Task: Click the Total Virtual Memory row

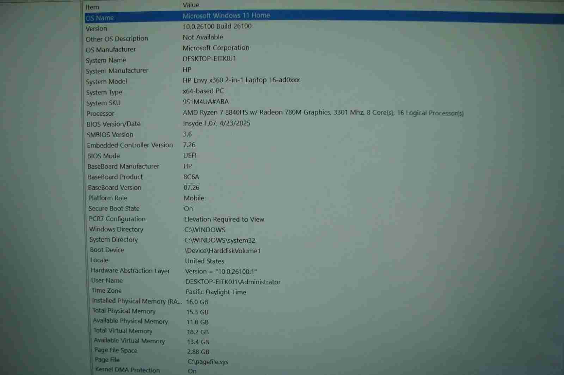Action: click(123, 331)
